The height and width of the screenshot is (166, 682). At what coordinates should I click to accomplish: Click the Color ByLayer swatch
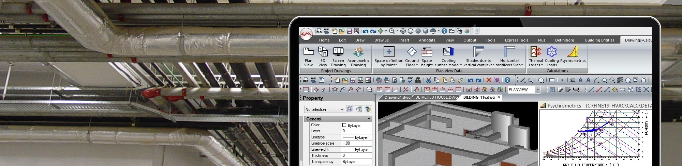344,125
